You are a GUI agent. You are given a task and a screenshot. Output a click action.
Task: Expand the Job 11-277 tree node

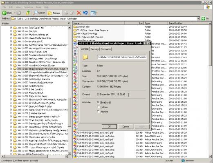11,144
